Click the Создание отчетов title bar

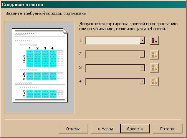93,5
